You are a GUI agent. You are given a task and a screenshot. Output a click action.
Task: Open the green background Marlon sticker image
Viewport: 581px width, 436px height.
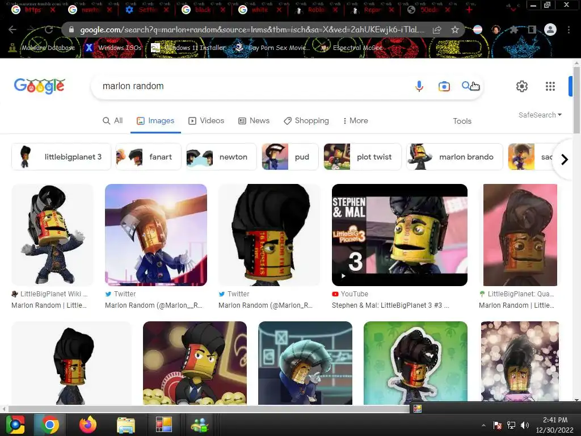coord(415,363)
